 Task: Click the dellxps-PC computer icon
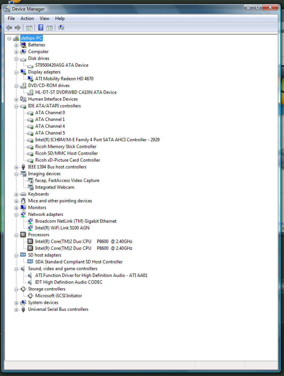[x=16, y=38]
